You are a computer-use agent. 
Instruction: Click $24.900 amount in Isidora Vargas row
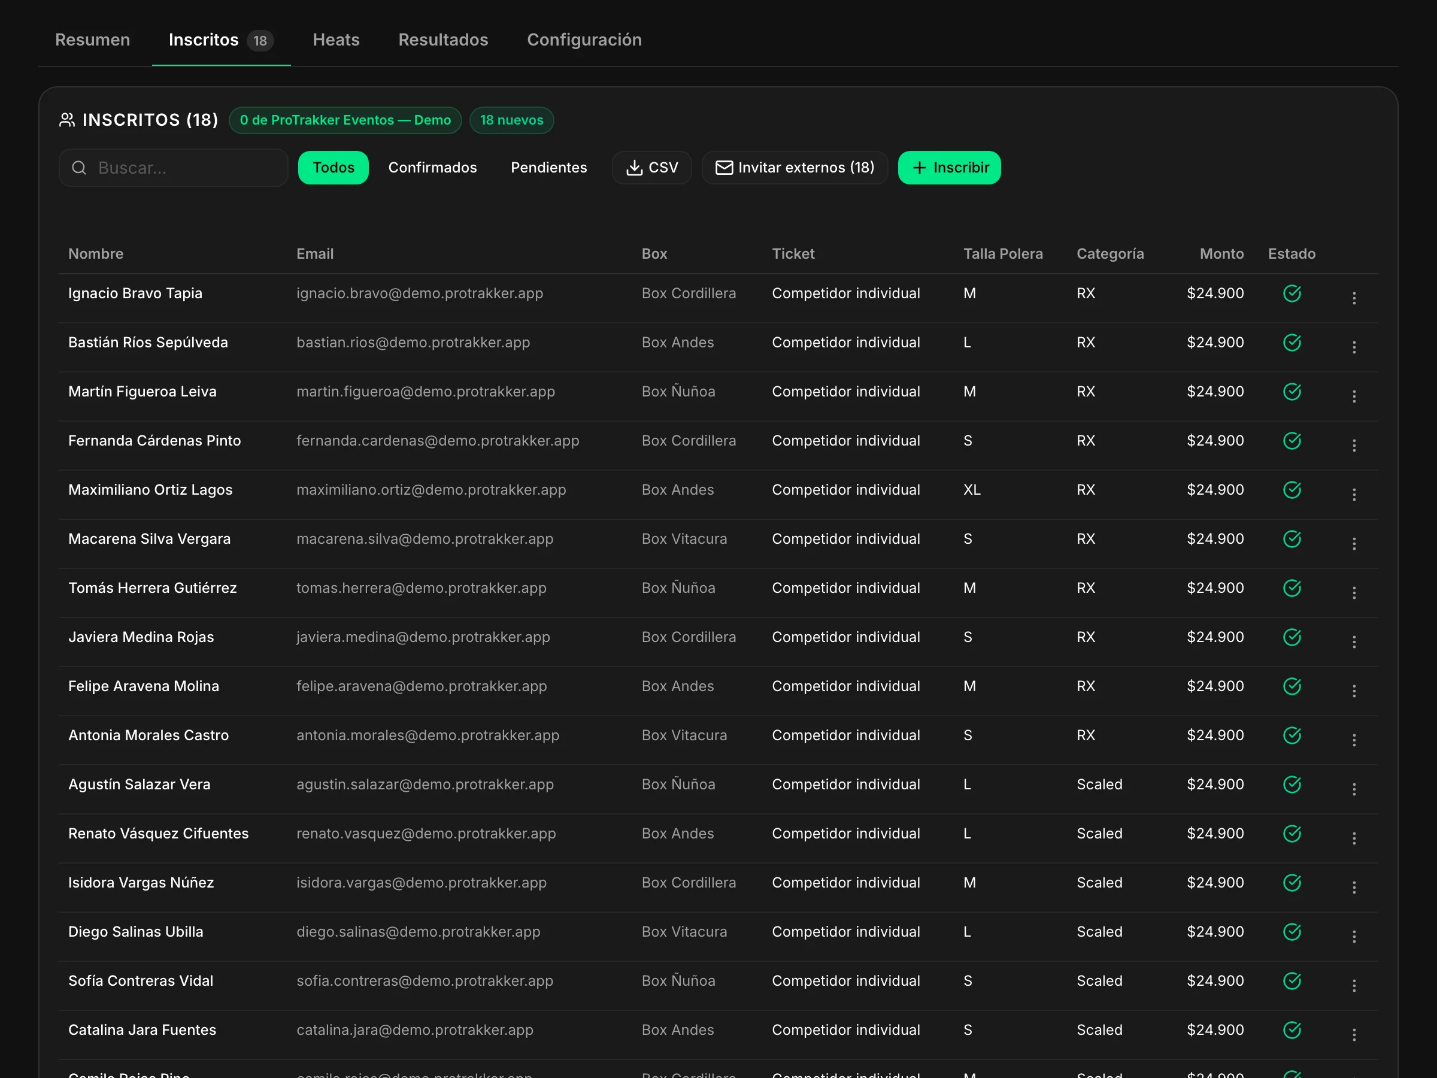[x=1215, y=882]
